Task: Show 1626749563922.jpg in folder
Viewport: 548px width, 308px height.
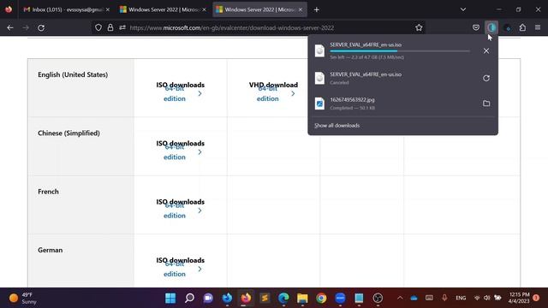Action: [486, 104]
